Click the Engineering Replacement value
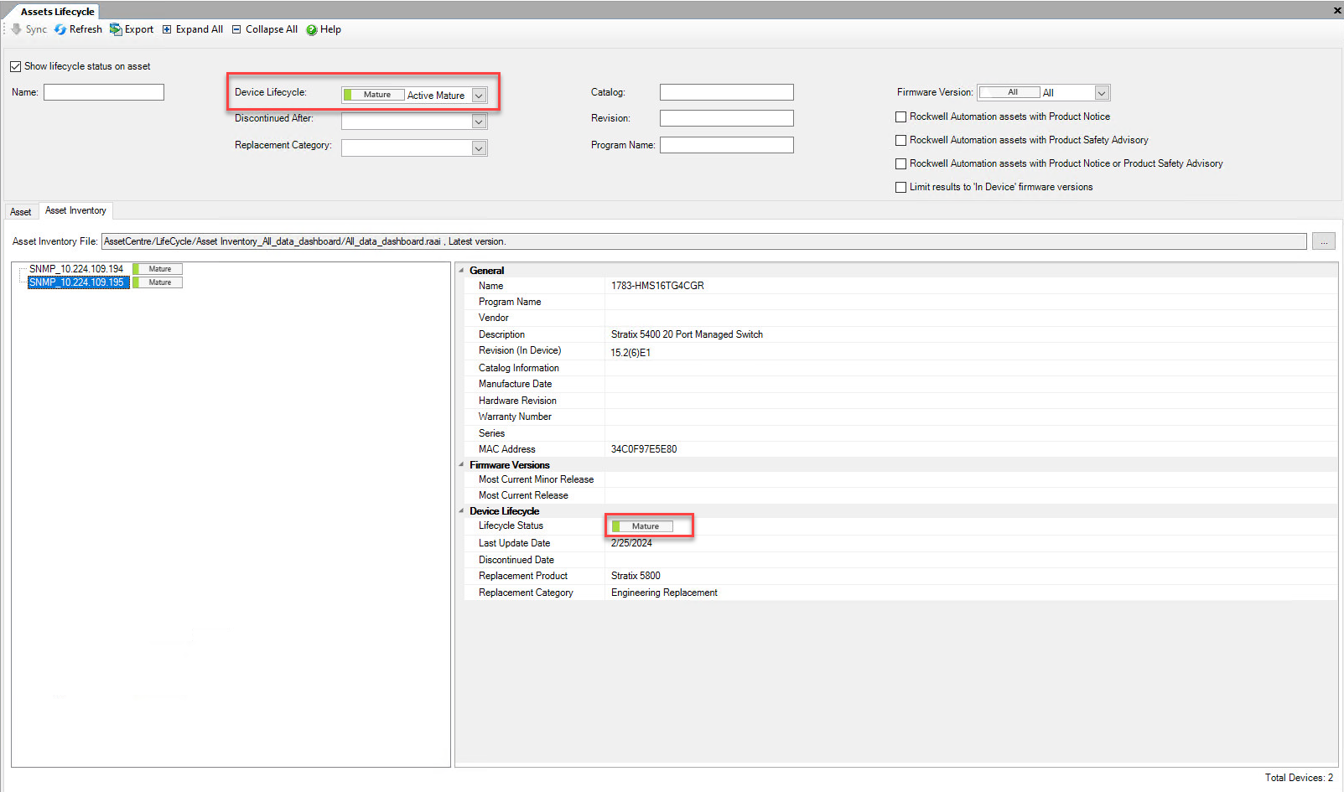The width and height of the screenshot is (1344, 792). tap(664, 593)
